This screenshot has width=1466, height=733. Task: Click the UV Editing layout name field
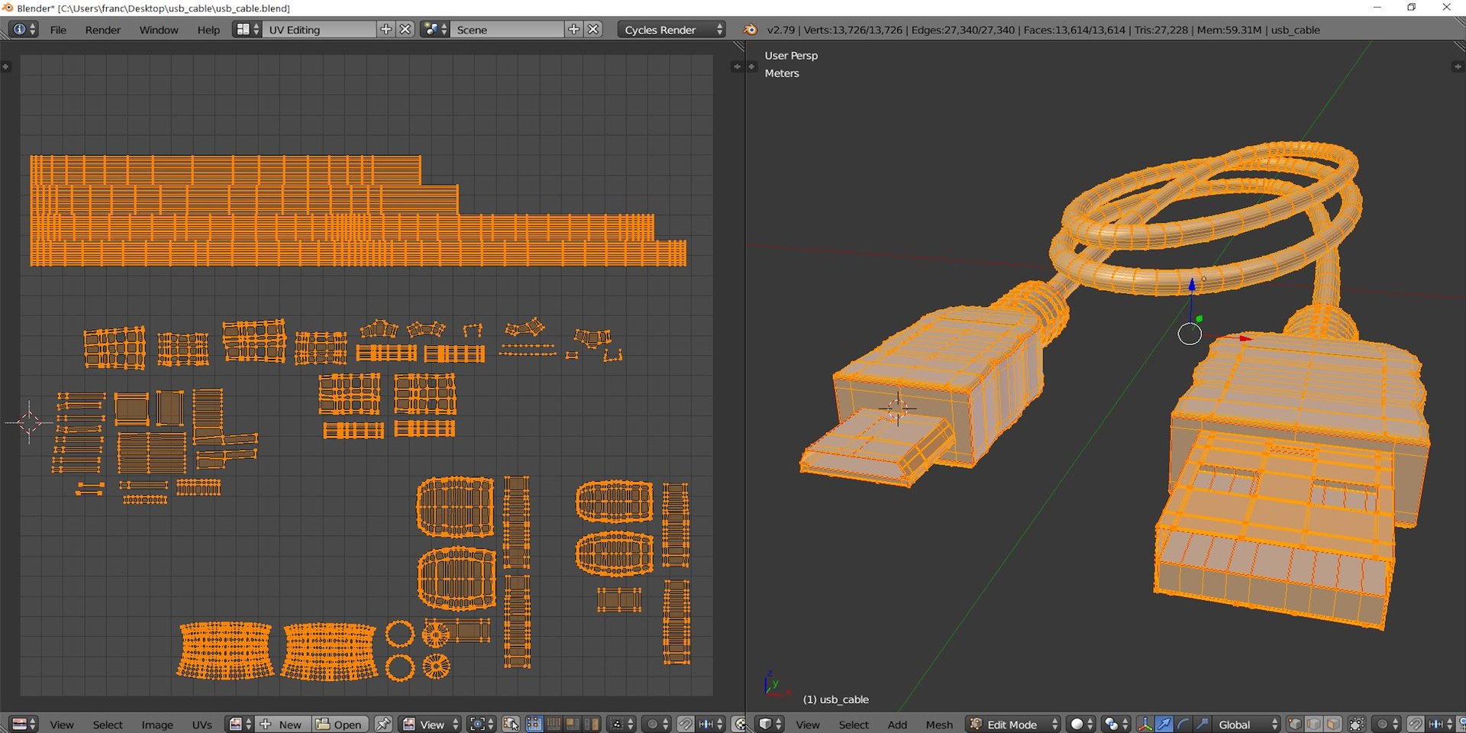click(x=319, y=30)
